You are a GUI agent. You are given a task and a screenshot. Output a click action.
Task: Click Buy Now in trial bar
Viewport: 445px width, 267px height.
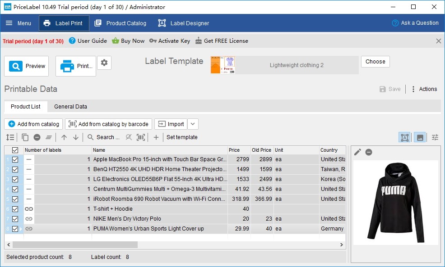click(128, 41)
